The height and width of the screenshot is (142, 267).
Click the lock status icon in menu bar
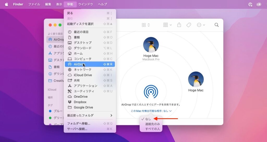coord(250,4)
